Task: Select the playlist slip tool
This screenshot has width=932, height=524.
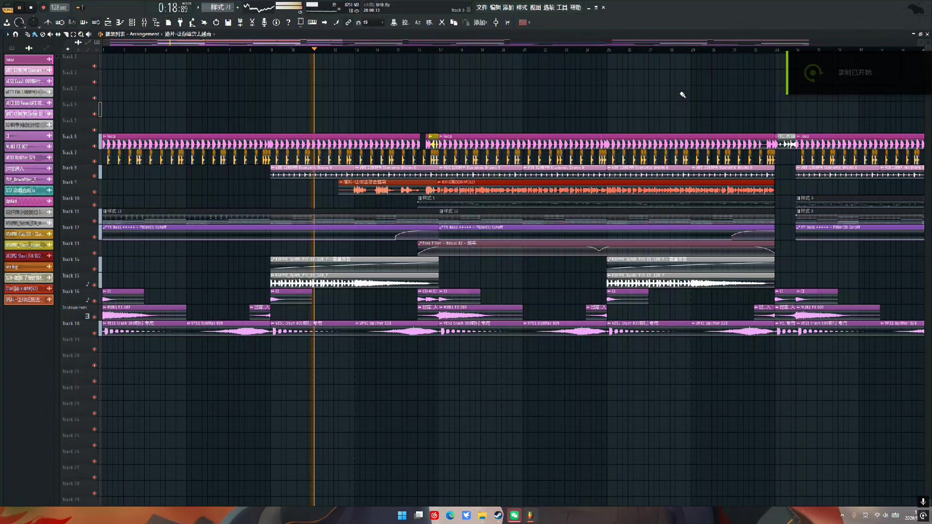Action: click(x=58, y=34)
